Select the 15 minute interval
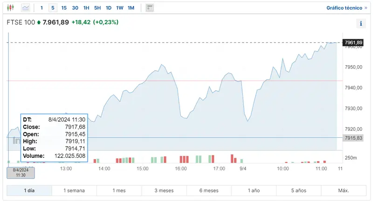The height and width of the screenshot is (203, 373). (x=64, y=8)
